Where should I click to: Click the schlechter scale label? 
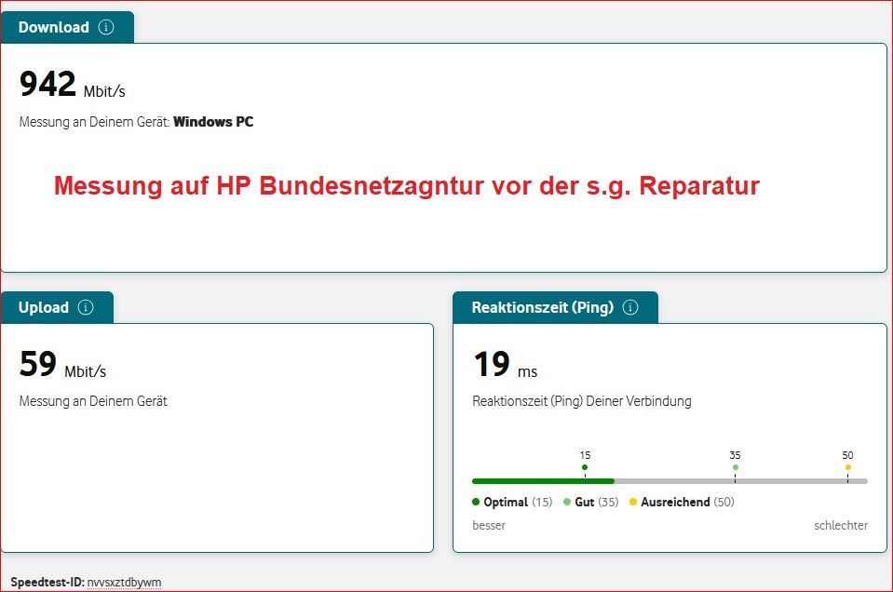point(841,525)
